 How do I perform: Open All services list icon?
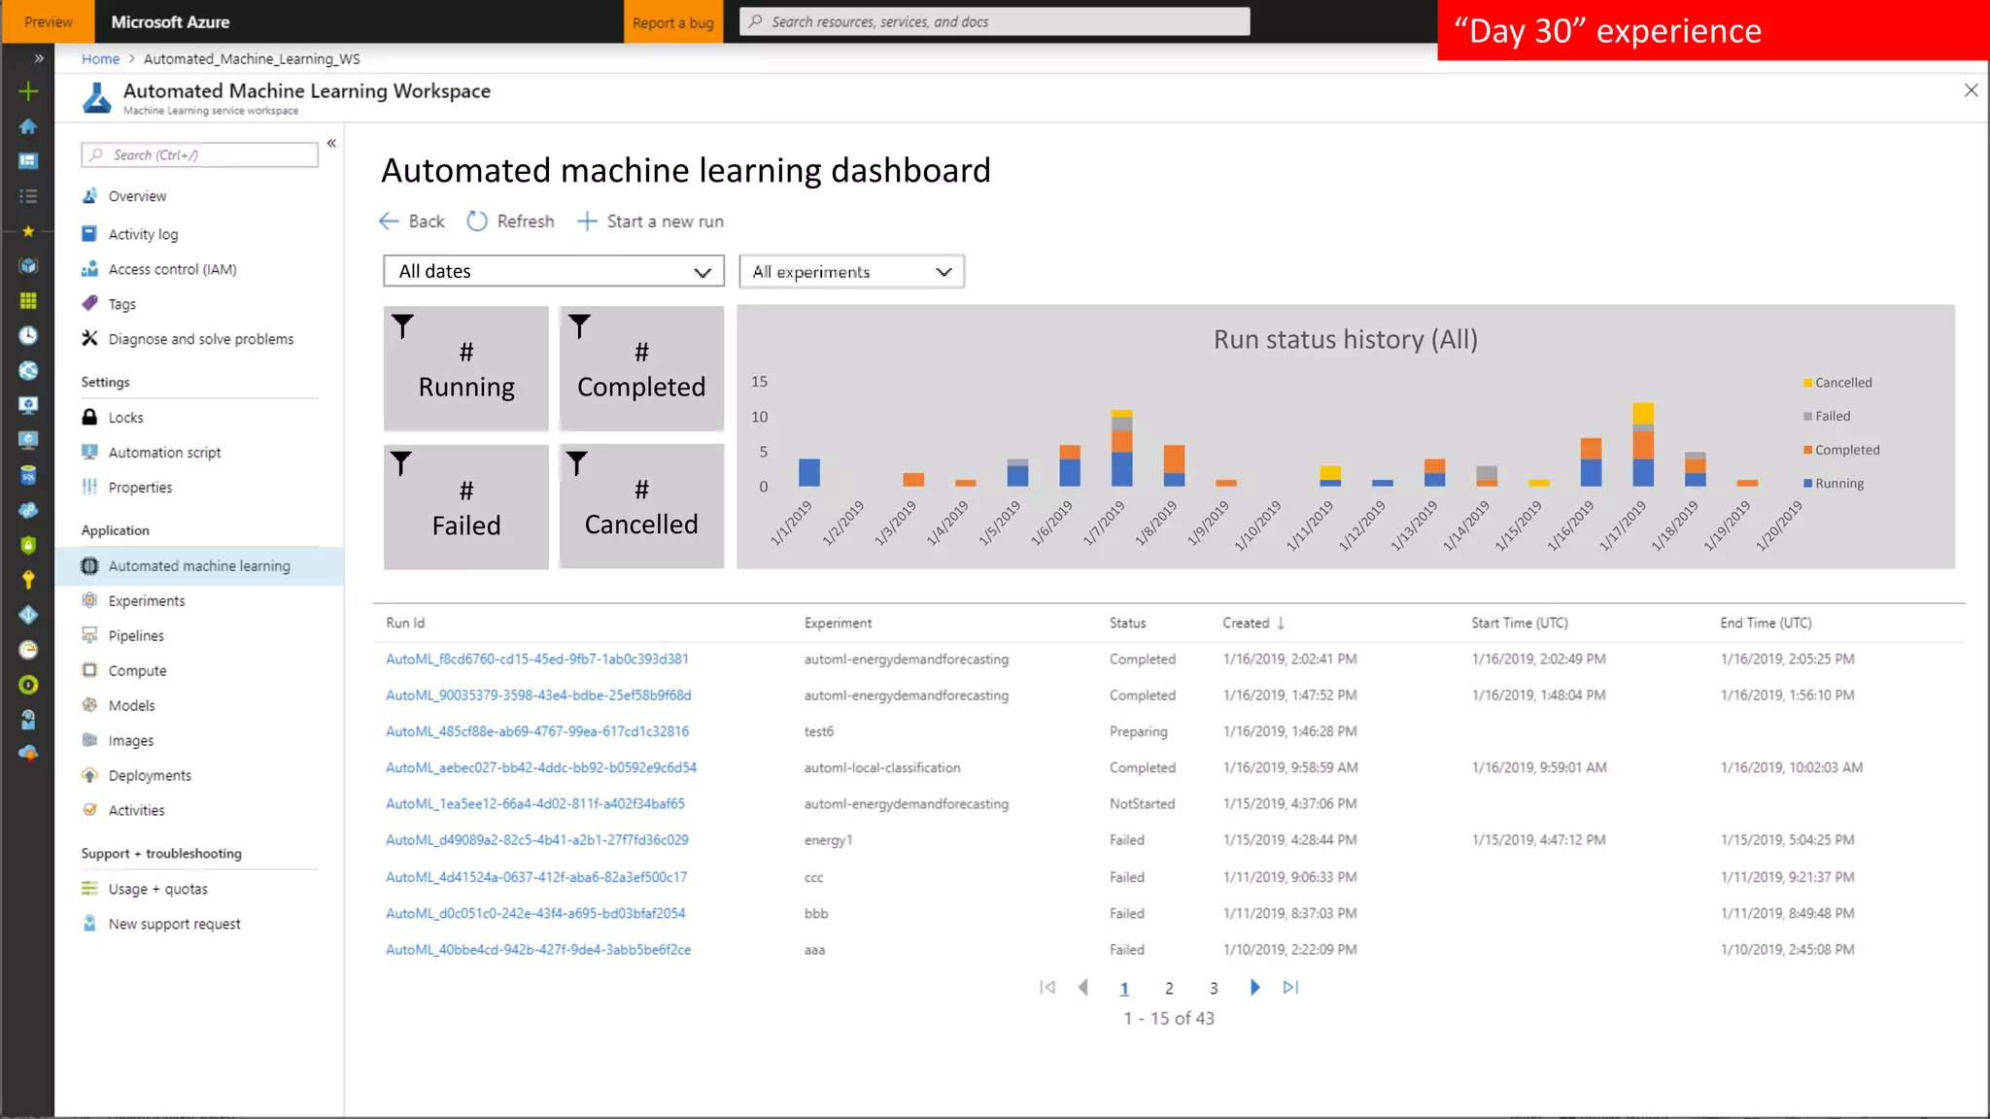coord(28,196)
